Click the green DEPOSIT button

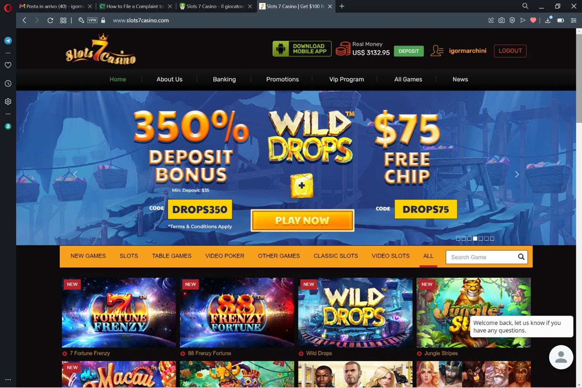coord(409,51)
